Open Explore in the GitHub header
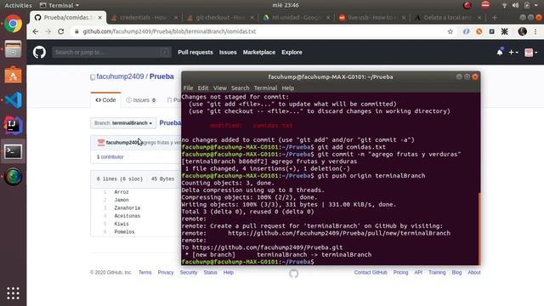The height and width of the screenshot is (306, 544). [x=292, y=53]
